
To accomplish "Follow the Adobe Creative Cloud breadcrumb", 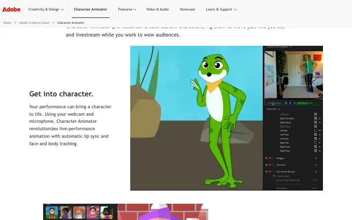I will pos(34,23).
